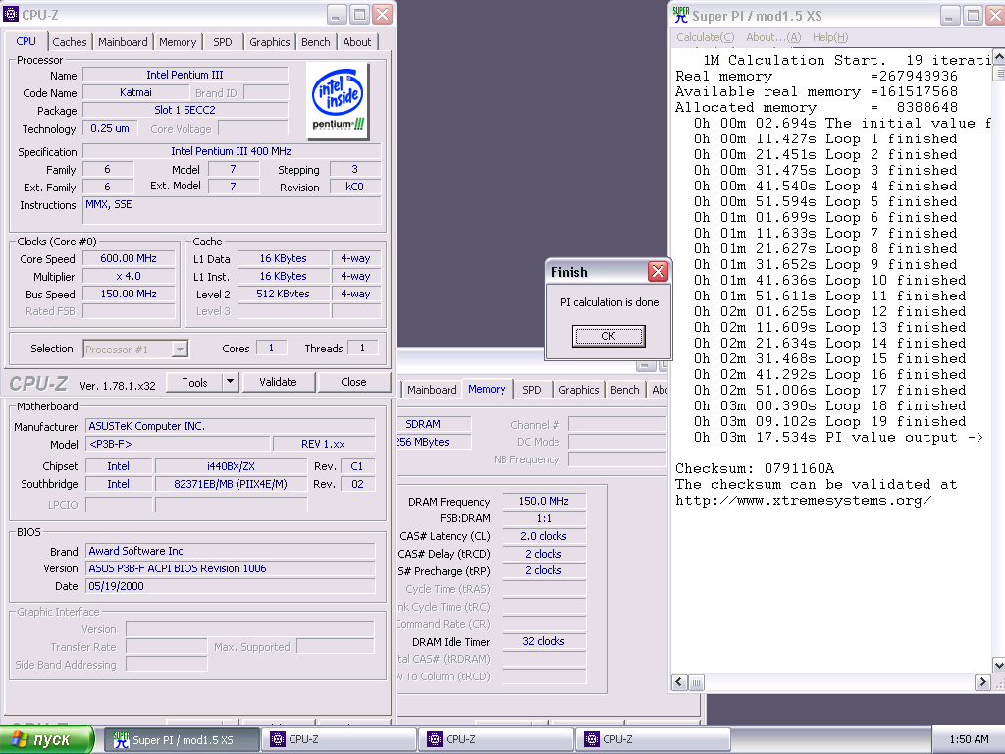Select Bench tab in the behind CPU-Z window
The height and width of the screenshot is (754, 1005).
(x=624, y=390)
